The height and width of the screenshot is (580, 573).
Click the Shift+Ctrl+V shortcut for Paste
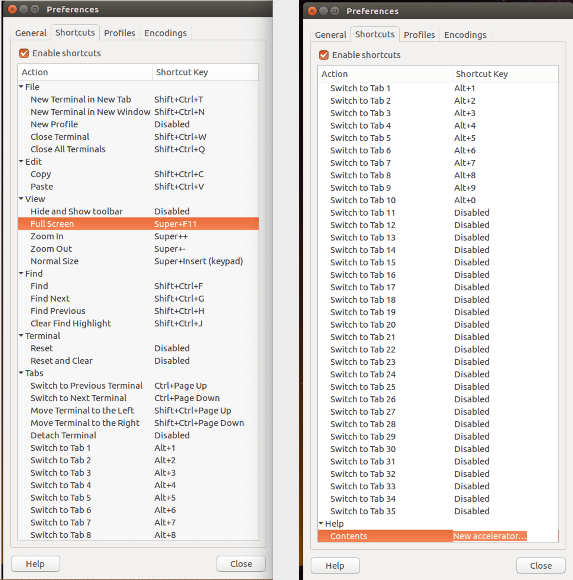tap(179, 186)
